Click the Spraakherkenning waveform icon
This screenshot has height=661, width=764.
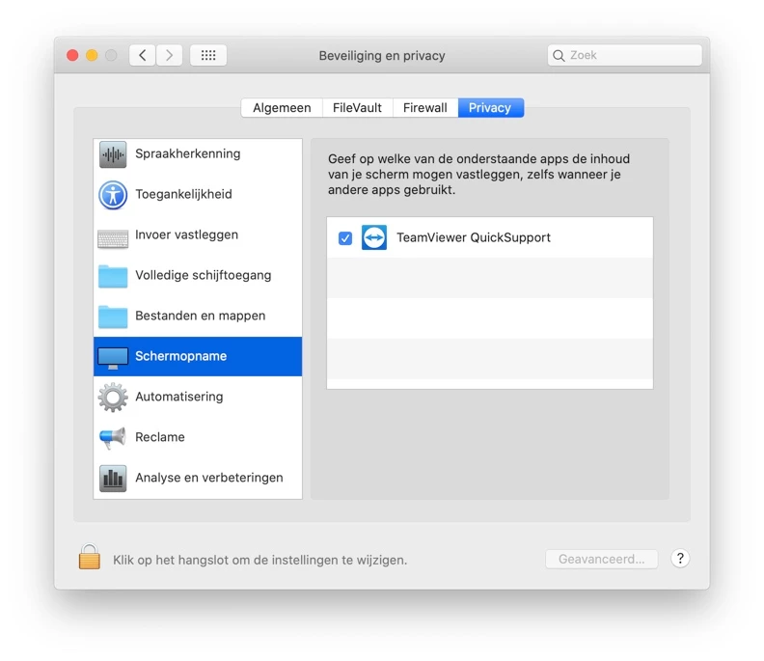click(x=113, y=154)
